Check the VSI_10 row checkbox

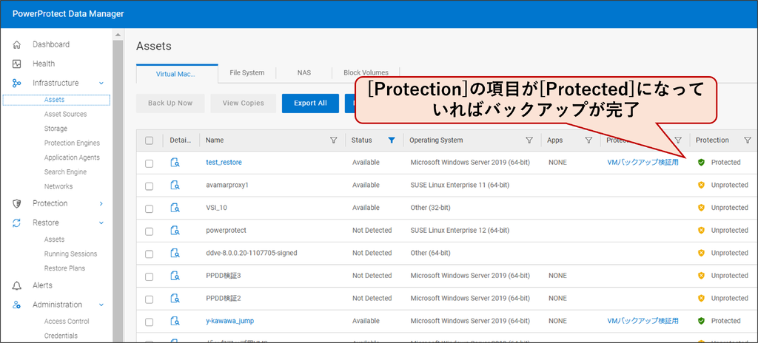point(150,208)
